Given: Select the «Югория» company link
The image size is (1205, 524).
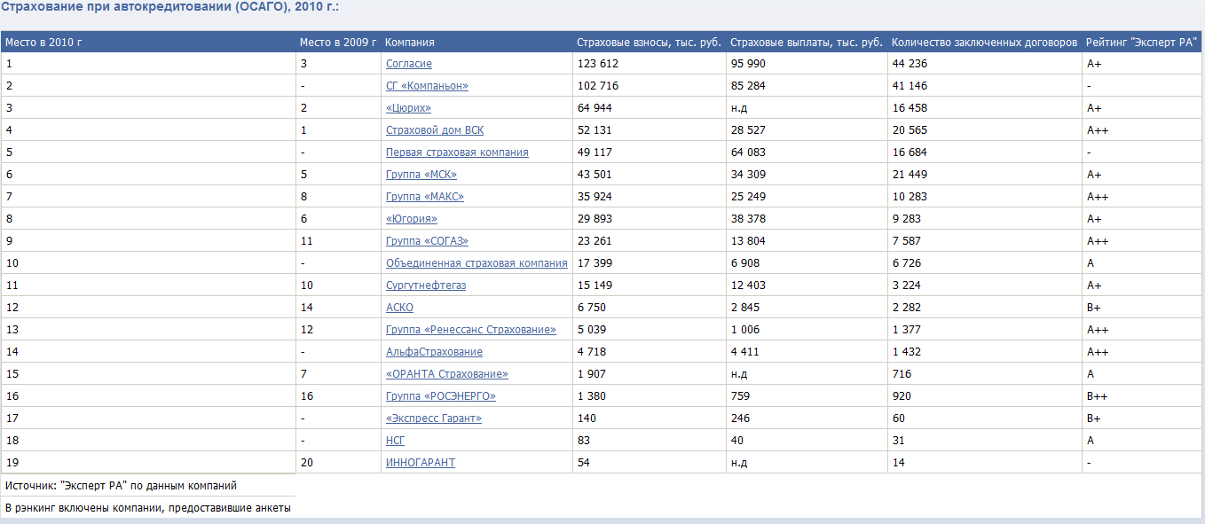Looking at the screenshot, I should pos(412,219).
